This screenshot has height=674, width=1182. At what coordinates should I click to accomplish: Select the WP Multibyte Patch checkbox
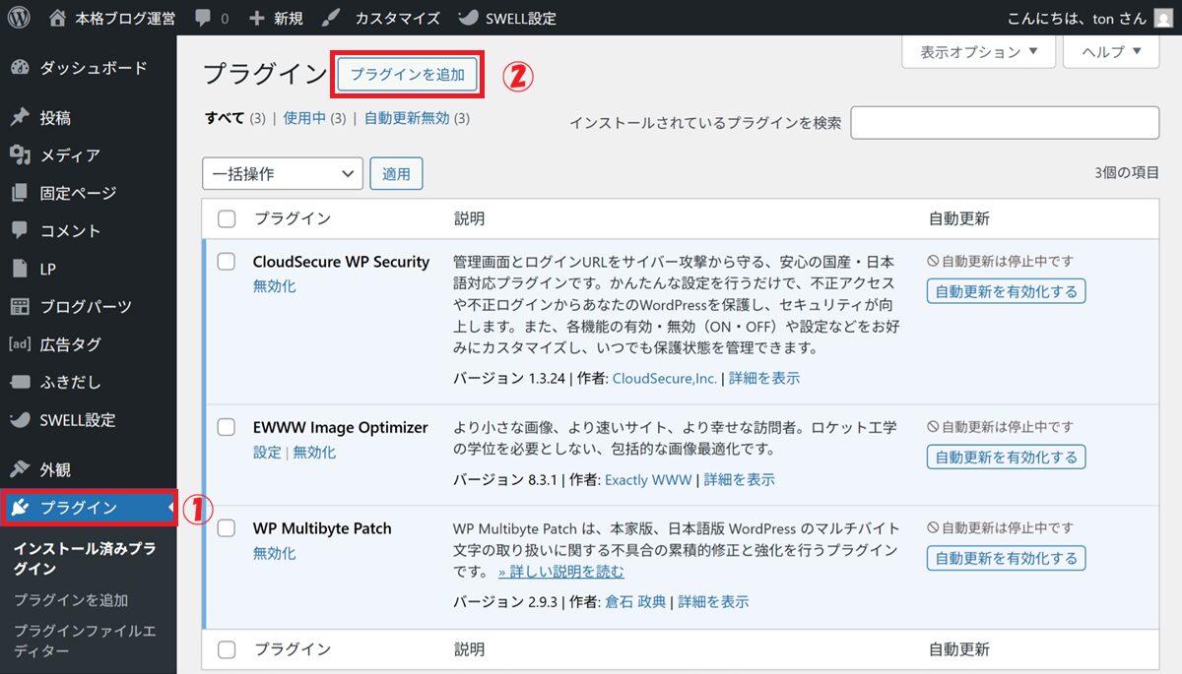pyautogui.click(x=227, y=528)
